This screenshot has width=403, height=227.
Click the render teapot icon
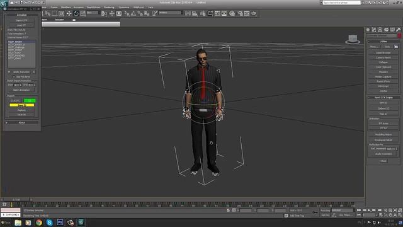[x=254, y=13]
